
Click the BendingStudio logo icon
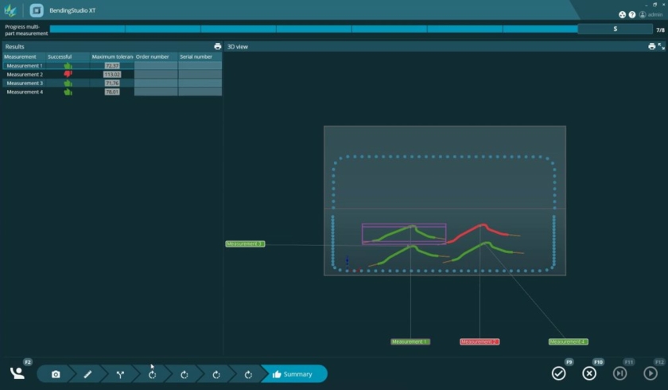click(x=10, y=10)
